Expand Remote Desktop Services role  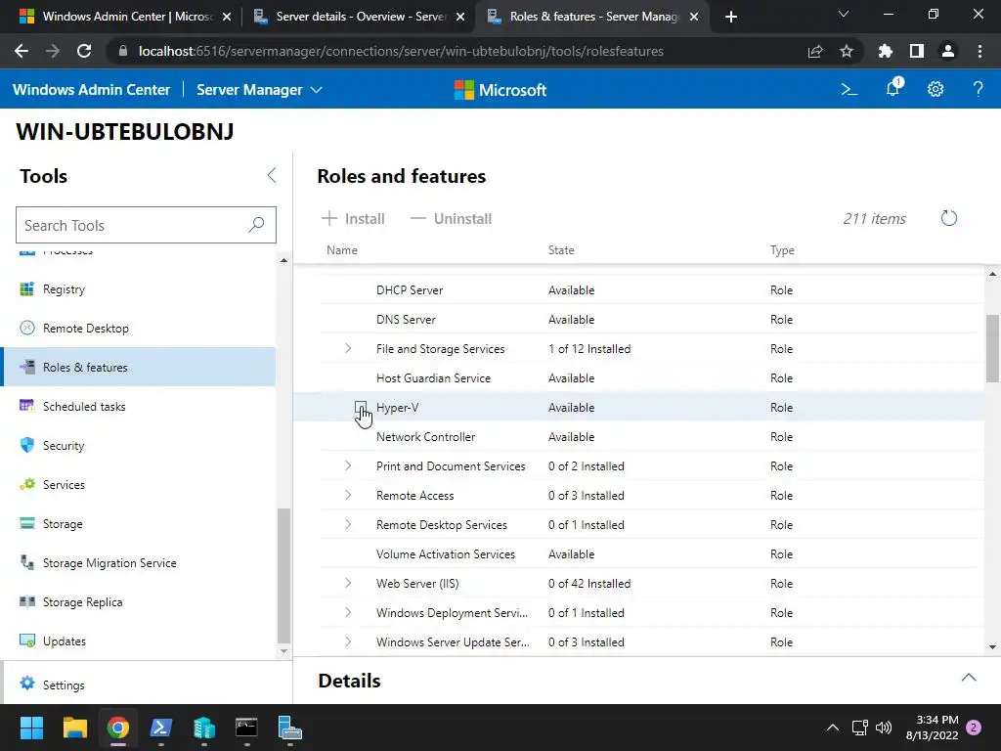348,524
